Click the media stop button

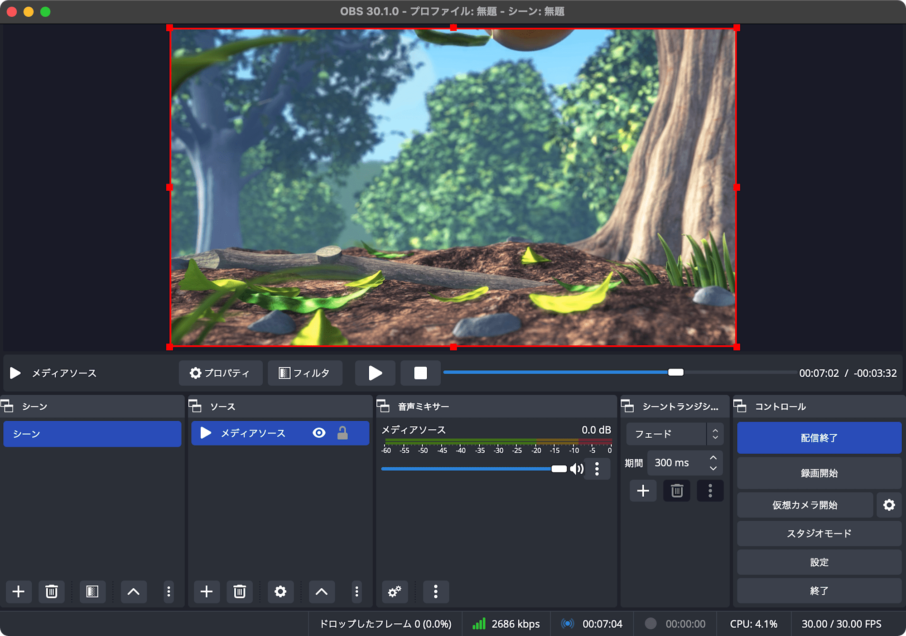pyautogui.click(x=420, y=373)
